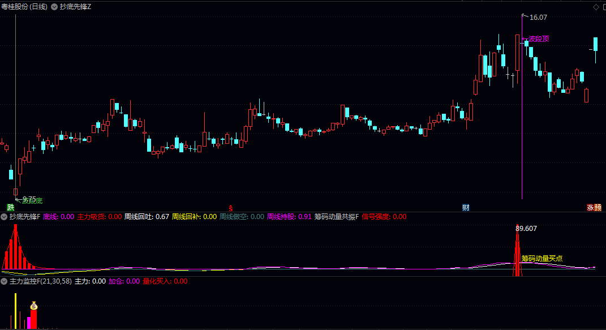Click the 周线回吐: 0.67 value
The width and height of the screenshot is (606, 330).
[x=147, y=217]
